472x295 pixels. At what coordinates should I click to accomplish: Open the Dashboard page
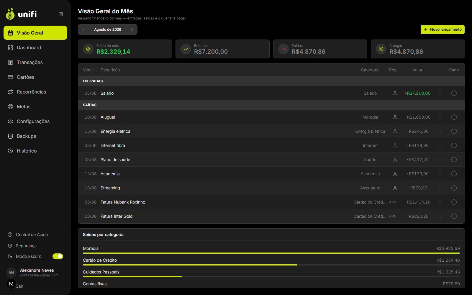point(35,47)
